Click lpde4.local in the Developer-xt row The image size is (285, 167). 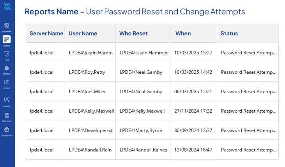point(42,130)
